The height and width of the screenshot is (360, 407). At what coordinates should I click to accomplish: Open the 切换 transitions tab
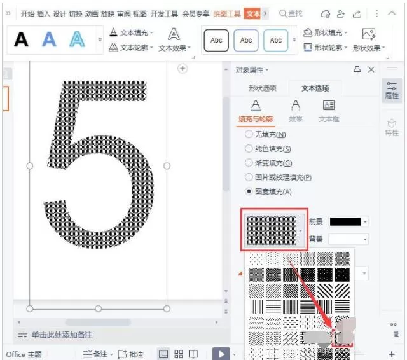pos(76,13)
